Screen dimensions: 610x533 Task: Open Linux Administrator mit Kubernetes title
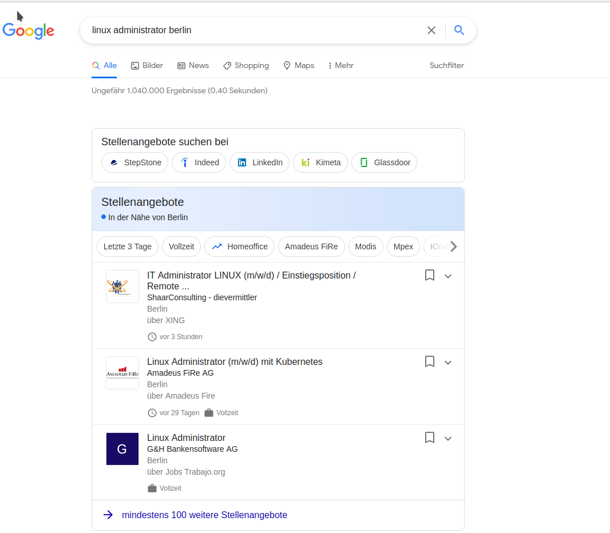pos(235,361)
